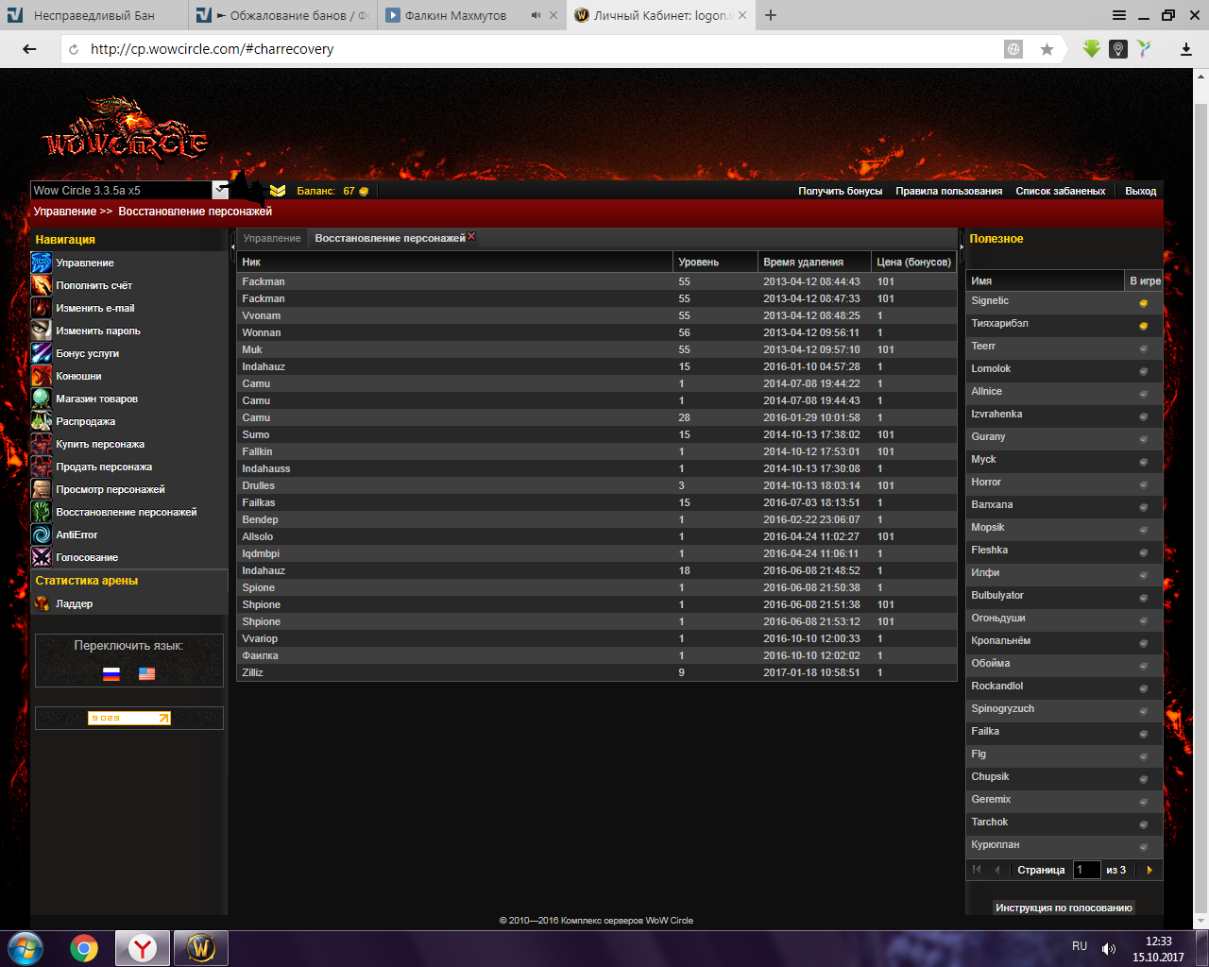Close the Восстановление персонажей tab
This screenshot has height=967, width=1209.
pyautogui.click(x=471, y=236)
